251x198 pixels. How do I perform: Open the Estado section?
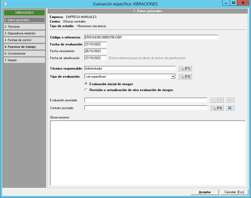pos(24,60)
